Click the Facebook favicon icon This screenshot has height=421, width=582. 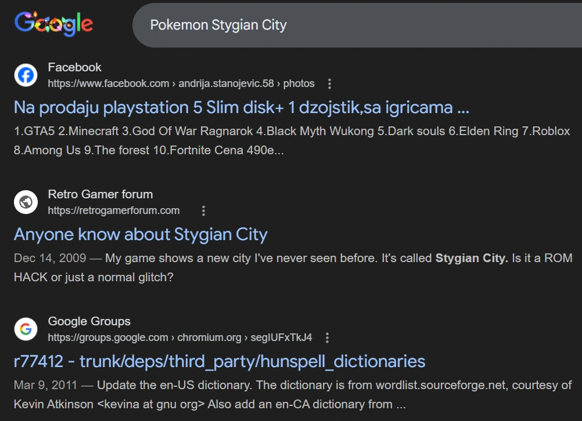[26, 75]
